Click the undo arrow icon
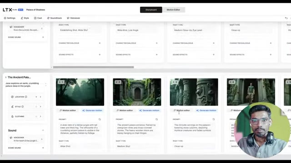Image resolution: width=291 pixels, height=163 pixels. [286, 18]
